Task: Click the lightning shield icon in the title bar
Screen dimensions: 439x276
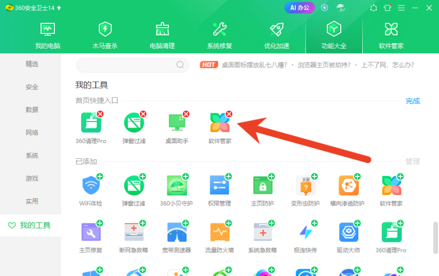Action: pyautogui.click(x=324, y=8)
